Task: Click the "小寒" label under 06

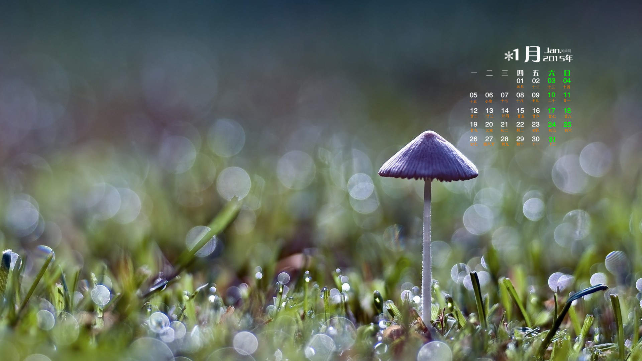Action: (489, 101)
